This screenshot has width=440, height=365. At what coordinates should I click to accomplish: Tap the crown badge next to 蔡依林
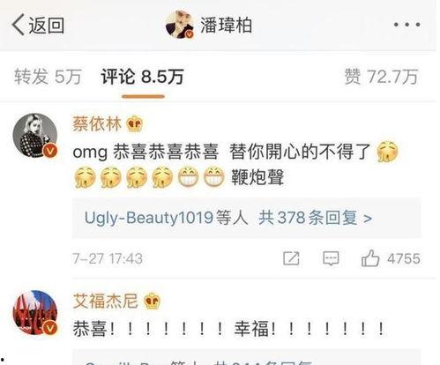(x=134, y=123)
